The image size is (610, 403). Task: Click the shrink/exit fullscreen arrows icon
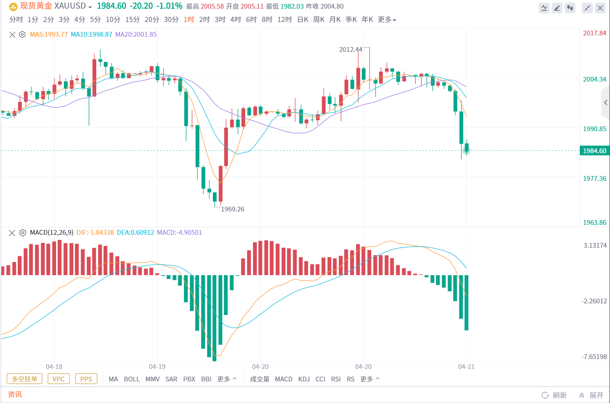click(587, 8)
